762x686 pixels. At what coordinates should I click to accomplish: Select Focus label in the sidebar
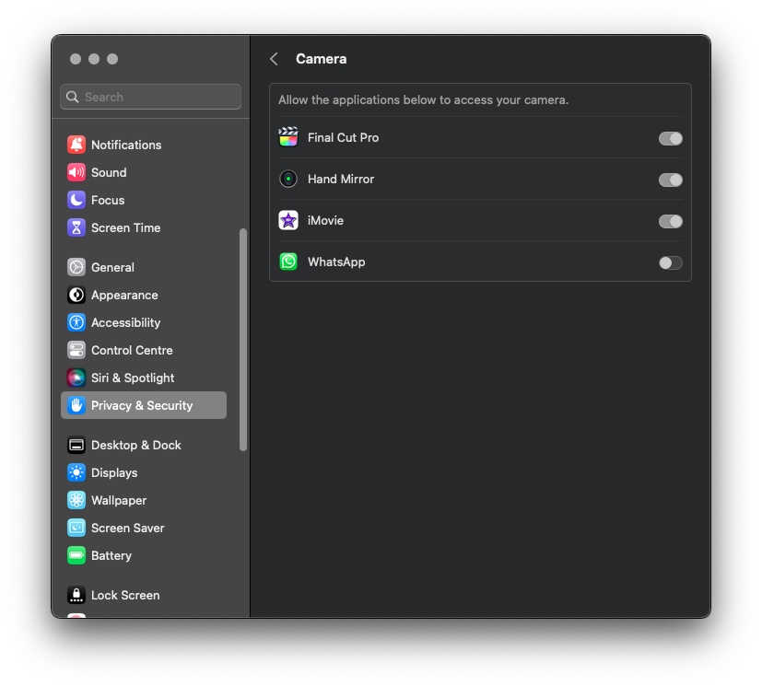coord(108,200)
